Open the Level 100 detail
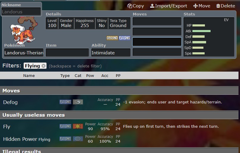Viewport: 240px width, 153px height. (52, 23)
